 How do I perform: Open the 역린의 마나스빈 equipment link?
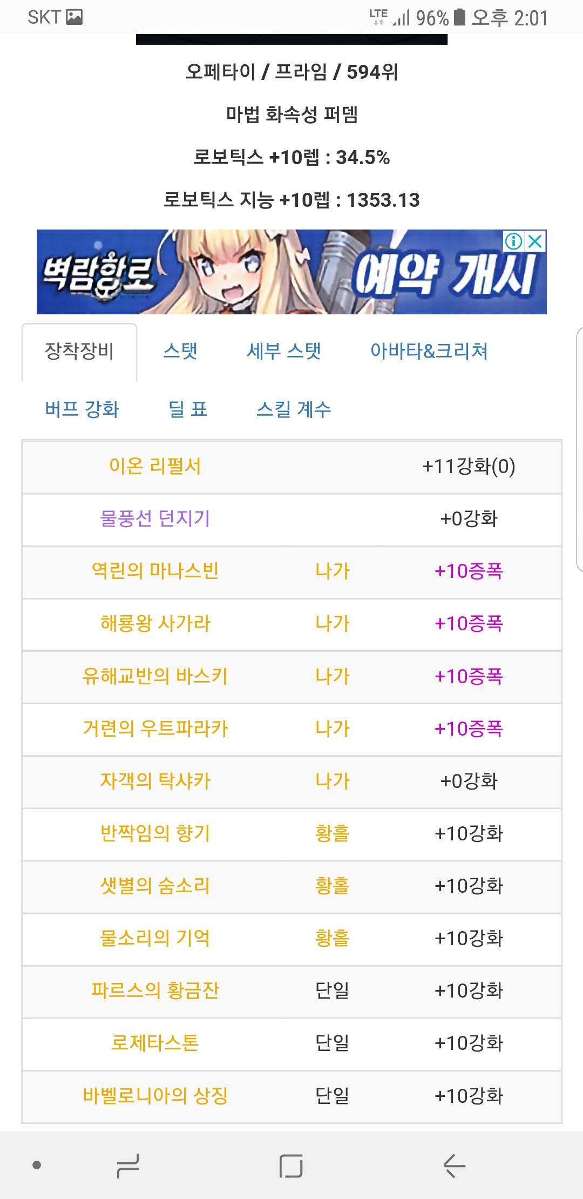(155, 571)
